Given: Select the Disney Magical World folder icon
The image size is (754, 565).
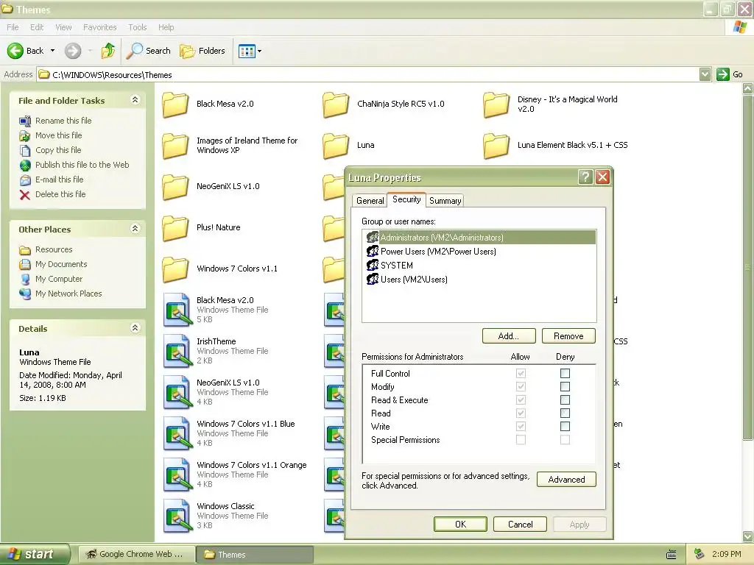Looking at the screenshot, I should [x=496, y=104].
